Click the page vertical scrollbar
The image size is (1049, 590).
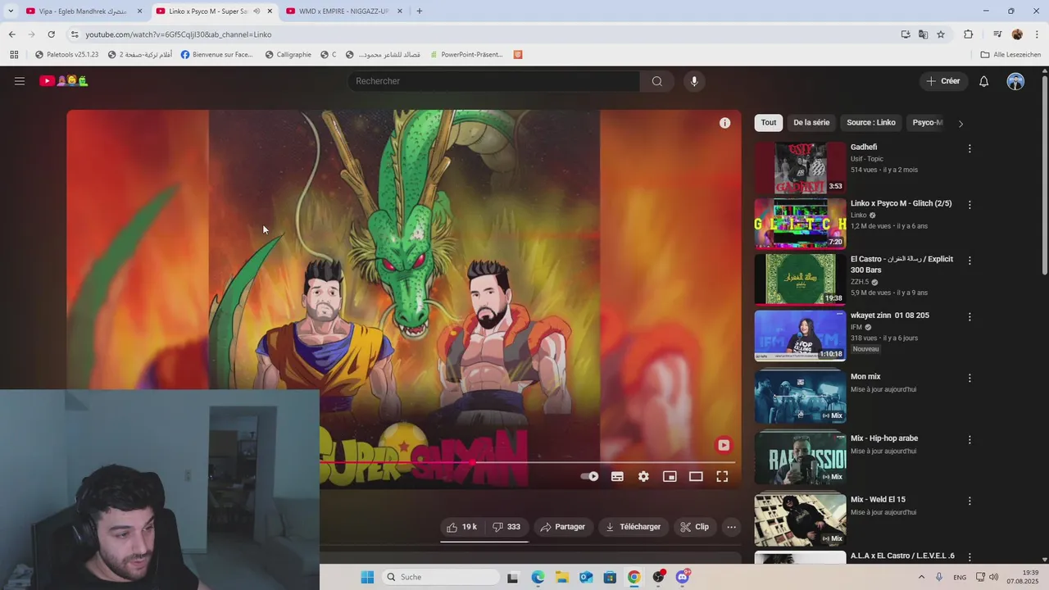point(1044,176)
